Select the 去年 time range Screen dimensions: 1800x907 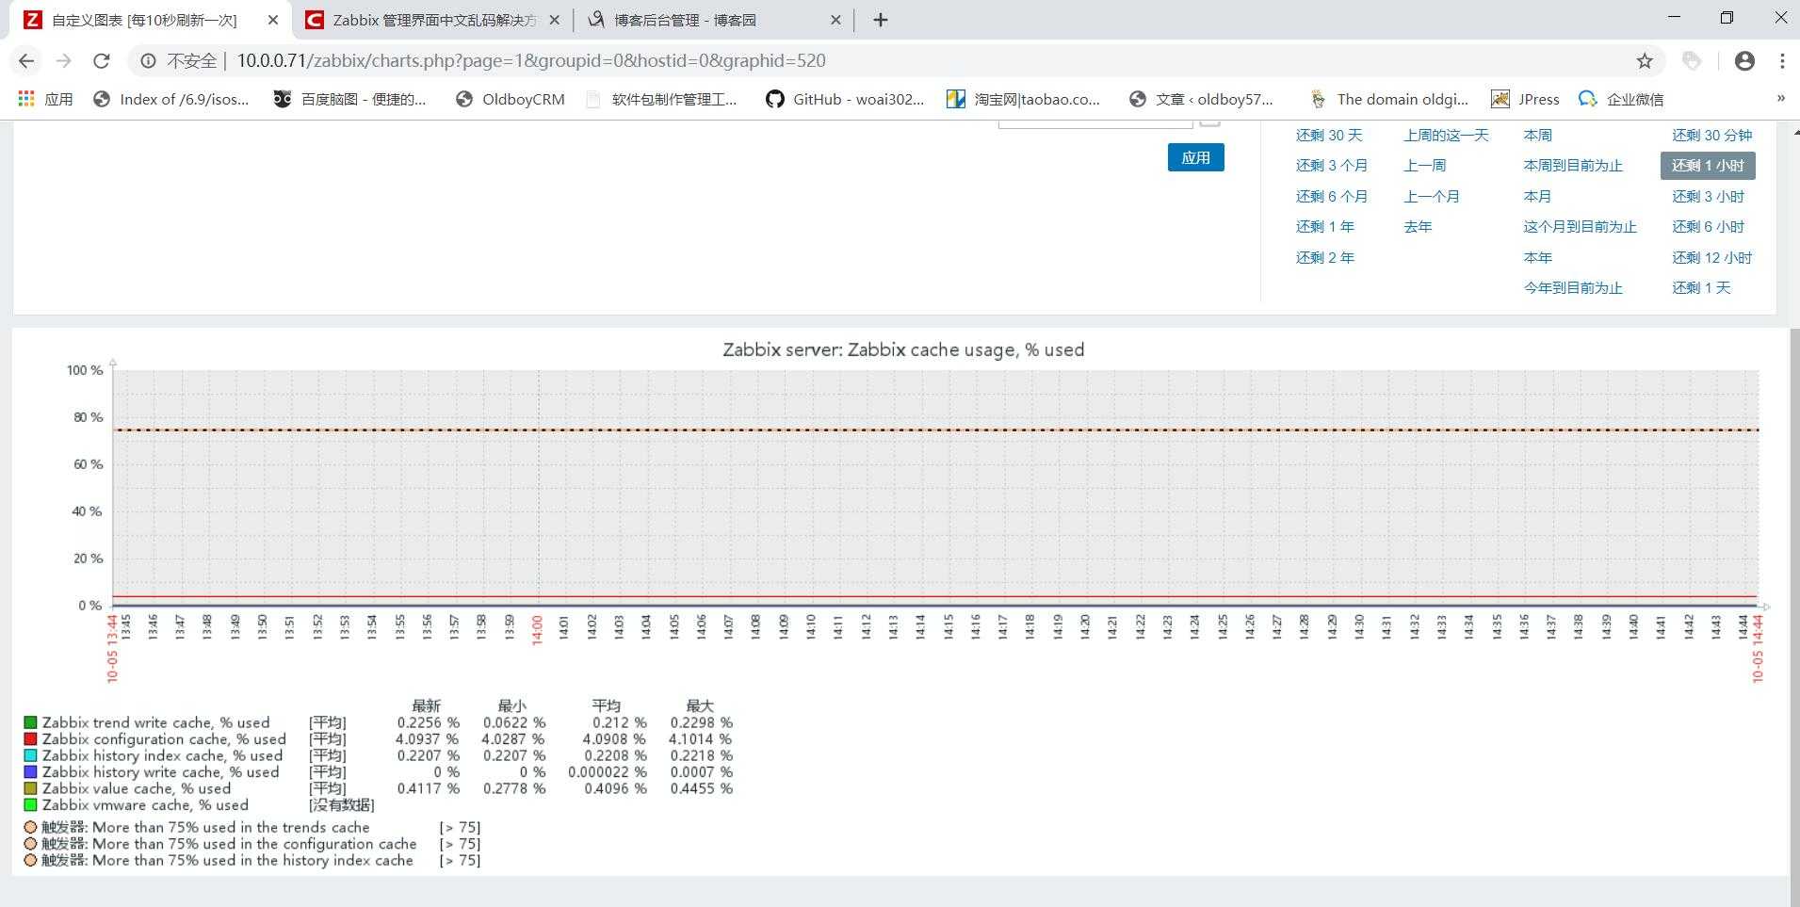[x=1417, y=227]
